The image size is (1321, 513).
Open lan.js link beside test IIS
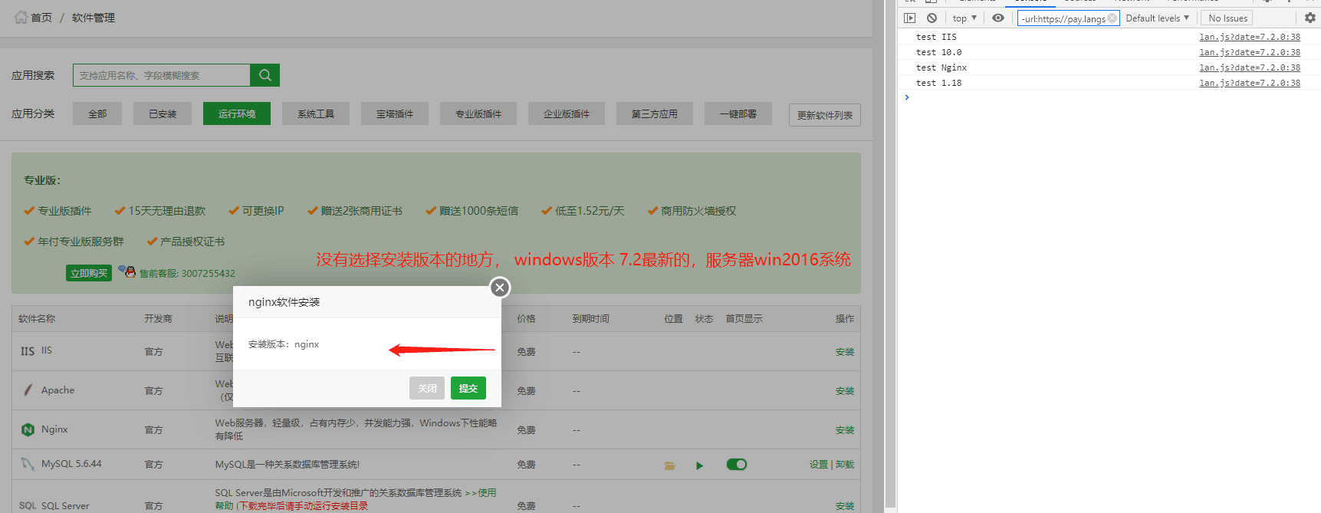1250,37
